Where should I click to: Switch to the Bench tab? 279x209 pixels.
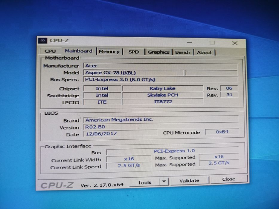point(183,52)
